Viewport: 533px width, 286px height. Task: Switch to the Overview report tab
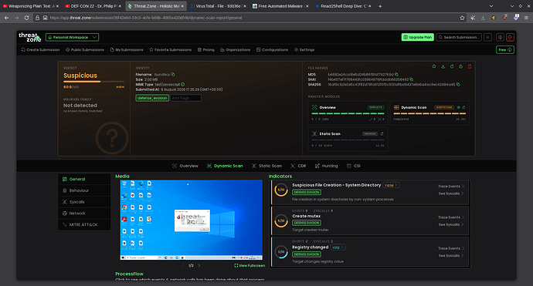tap(185, 166)
